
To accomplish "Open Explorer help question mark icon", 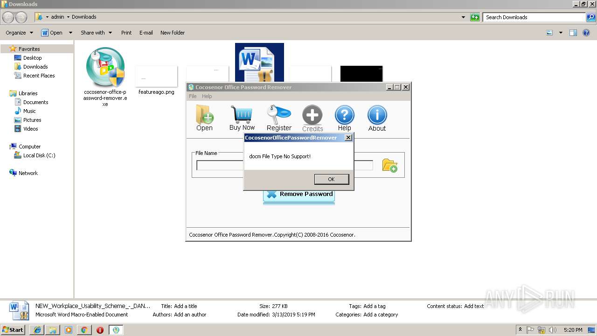I will (x=586, y=33).
